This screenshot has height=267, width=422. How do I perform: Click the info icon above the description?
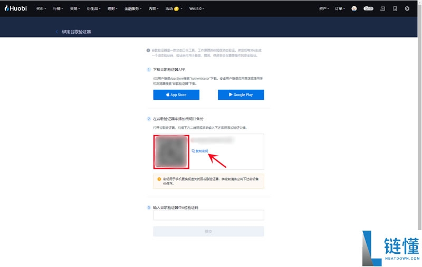(x=148, y=50)
